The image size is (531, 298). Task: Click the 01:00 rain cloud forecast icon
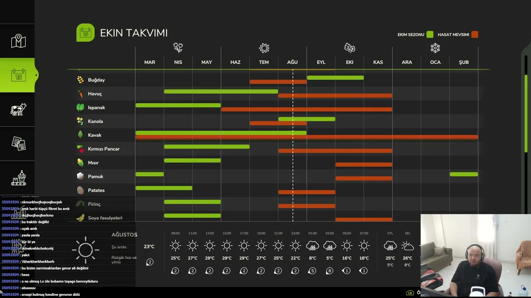[x=312, y=246]
